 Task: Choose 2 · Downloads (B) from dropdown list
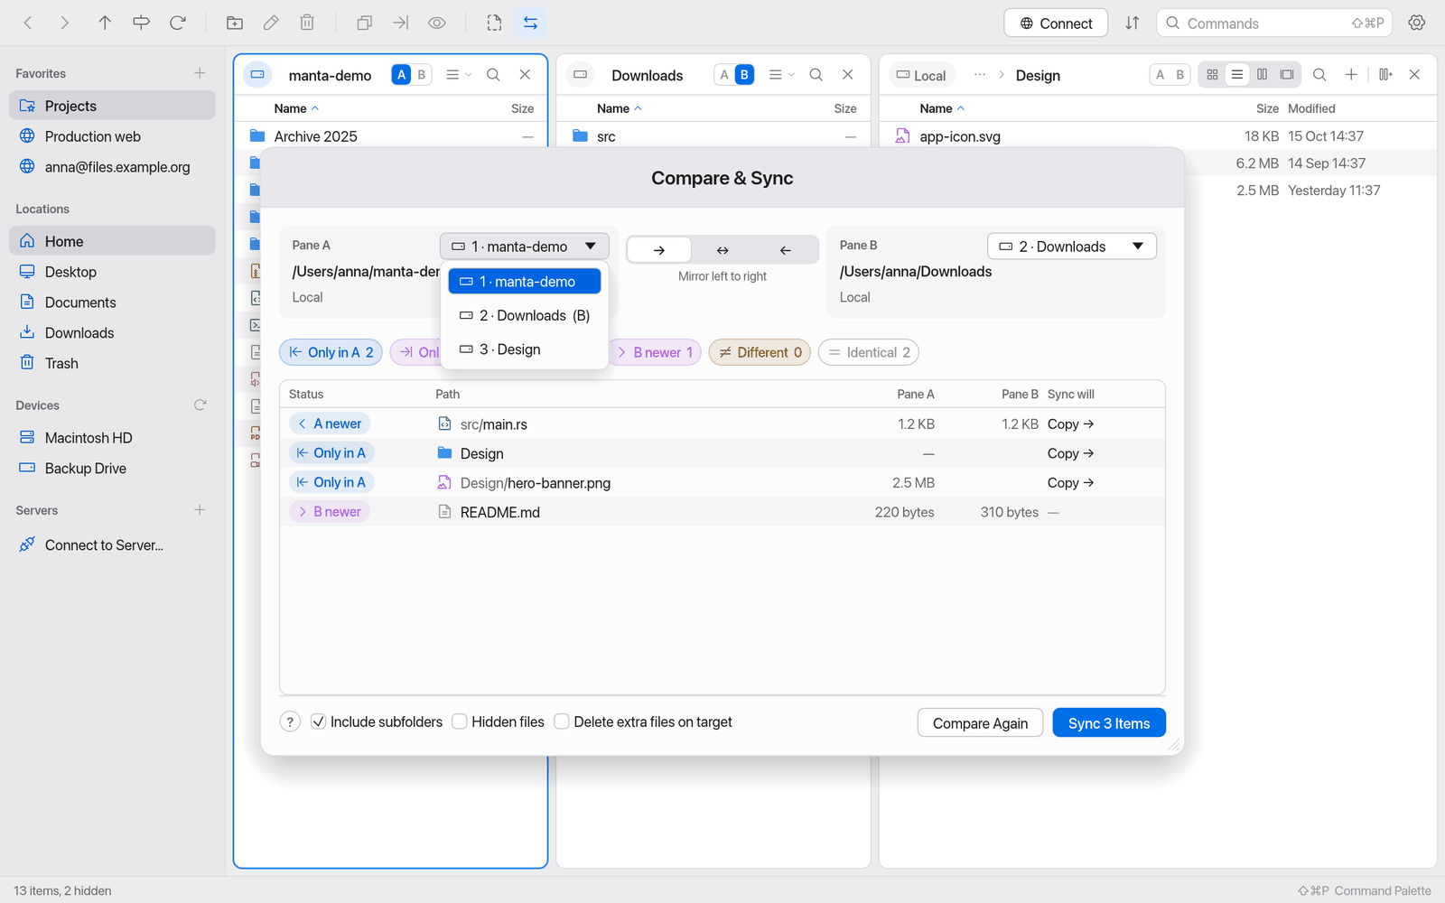[525, 315]
